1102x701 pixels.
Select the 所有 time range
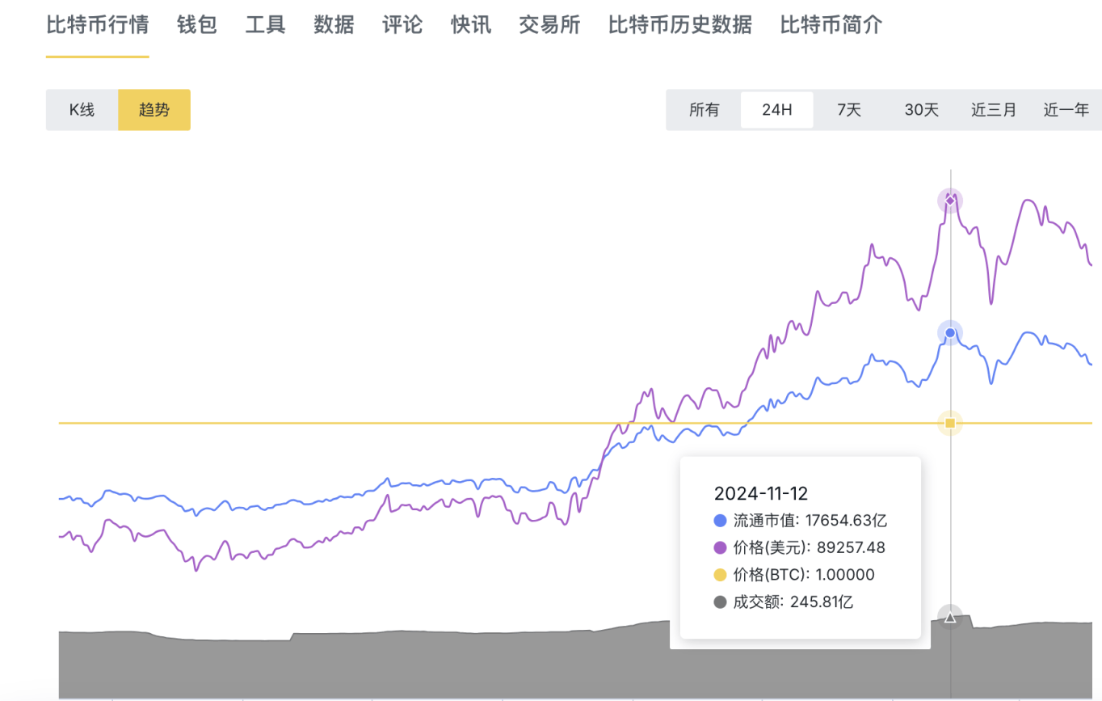pyautogui.click(x=705, y=110)
